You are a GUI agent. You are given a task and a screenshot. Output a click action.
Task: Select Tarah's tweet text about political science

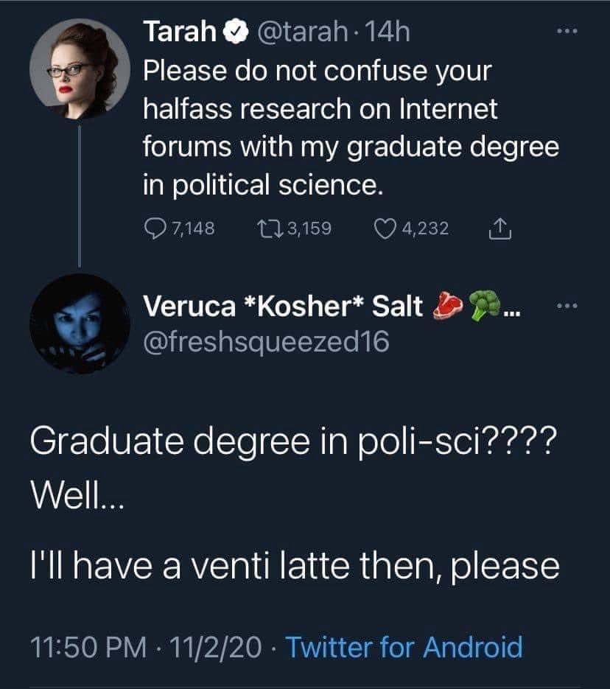(x=351, y=128)
